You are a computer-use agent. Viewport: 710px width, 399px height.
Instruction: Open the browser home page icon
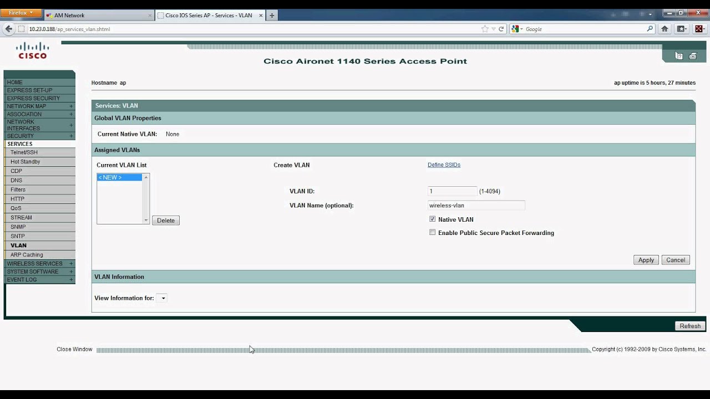click(x=665, y=29)
